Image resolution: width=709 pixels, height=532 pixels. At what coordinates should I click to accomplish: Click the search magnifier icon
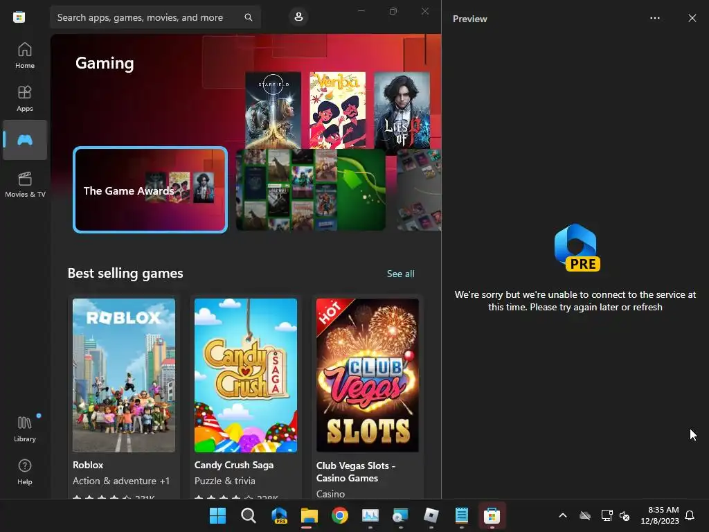click(249, 17)
